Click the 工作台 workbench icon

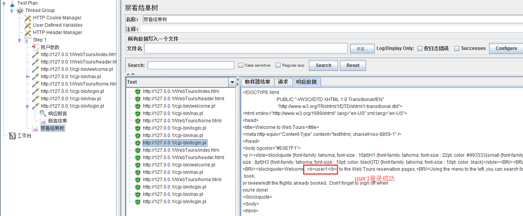click(x=12, y=136)
